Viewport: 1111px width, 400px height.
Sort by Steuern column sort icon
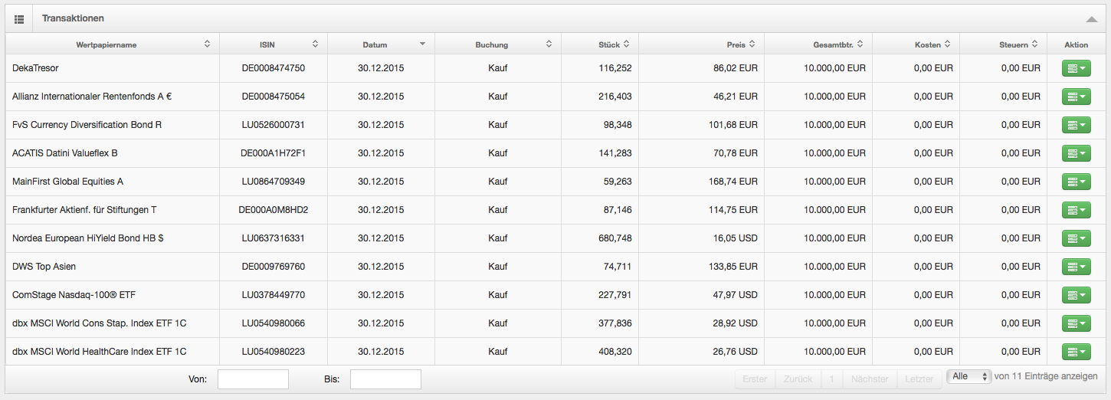(1035, 44)
